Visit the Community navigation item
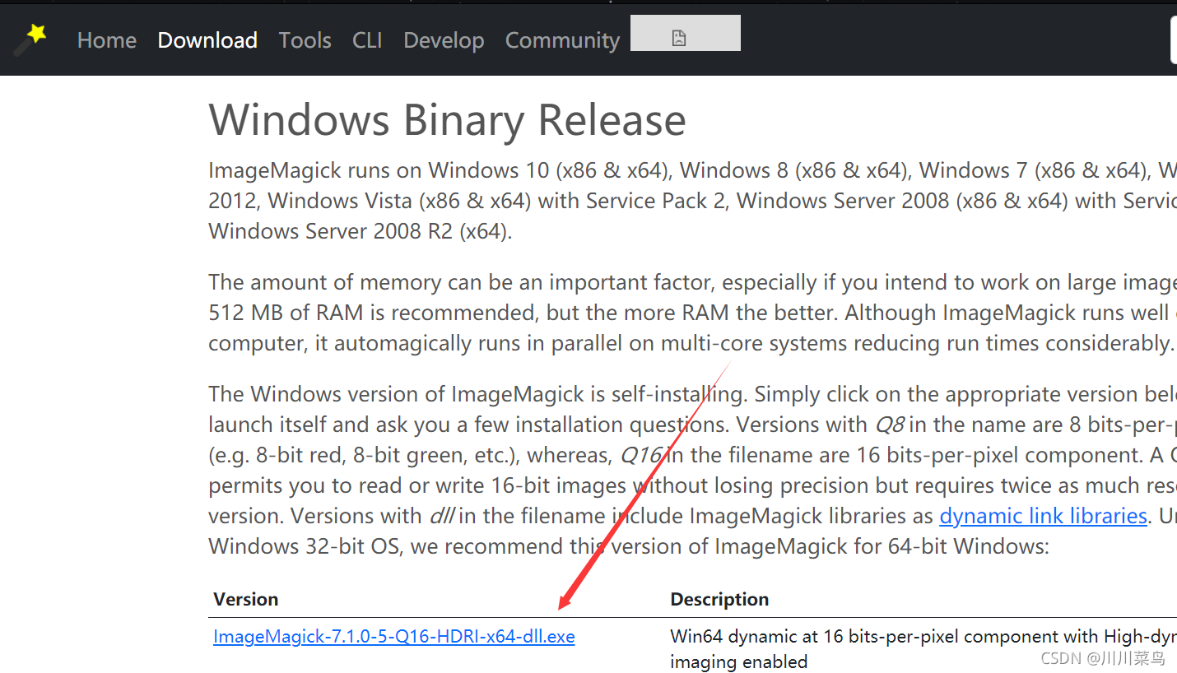The width and height of the screenshot is (1177, 673). pyautogui.click(x=562, y=40)
